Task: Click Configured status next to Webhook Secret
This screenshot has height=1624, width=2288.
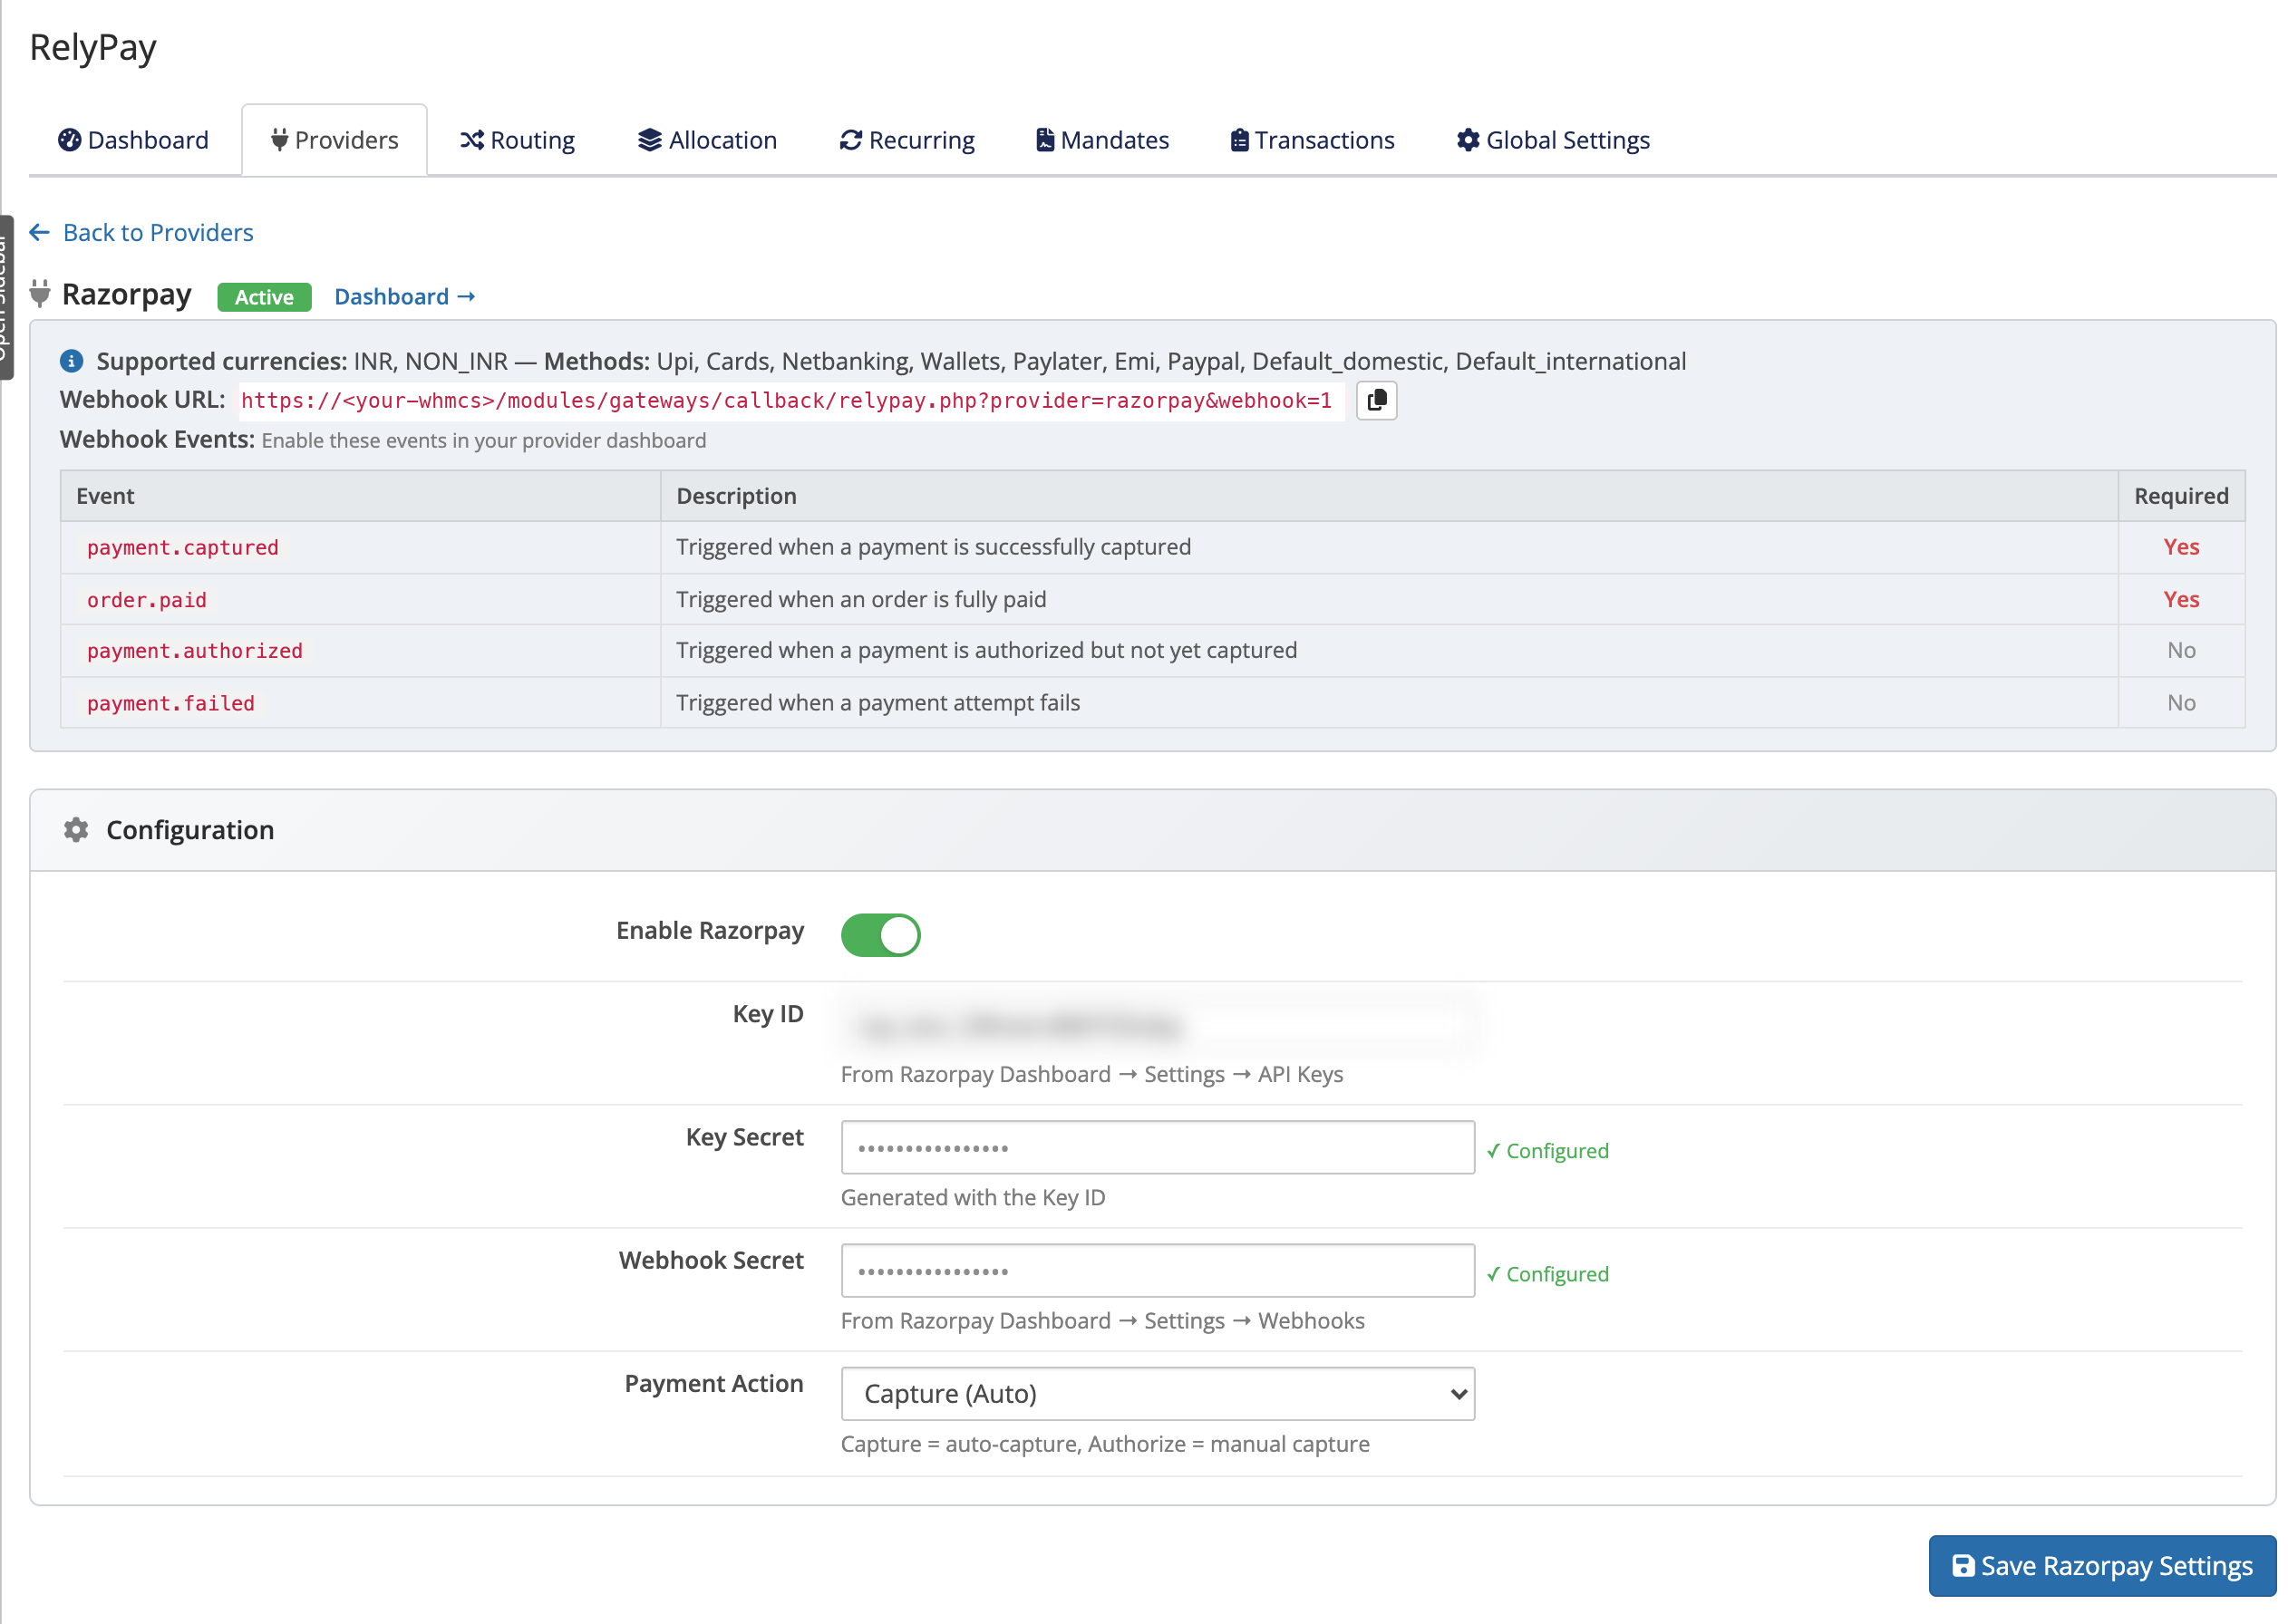Action: tap(1547, 1274)
